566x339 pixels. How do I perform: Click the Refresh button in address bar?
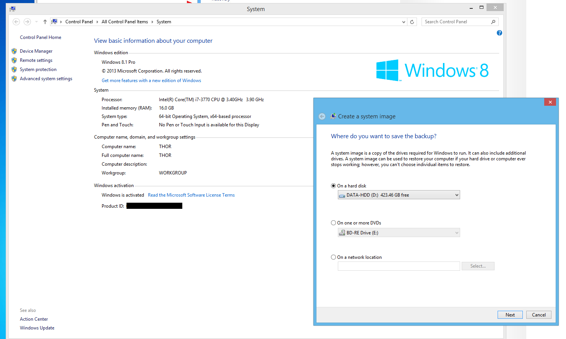coord(412,22)
